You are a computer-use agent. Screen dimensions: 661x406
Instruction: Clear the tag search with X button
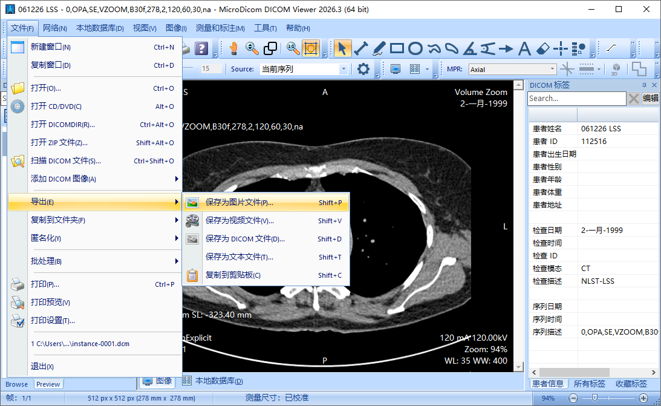click(634, 99)
